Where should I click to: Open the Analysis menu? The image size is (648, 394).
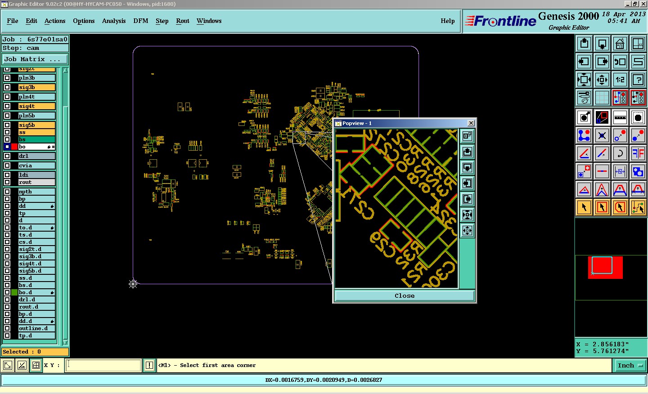click(x=114, y=21)
